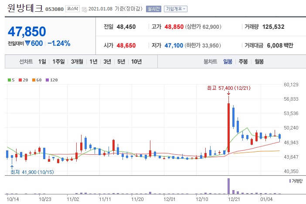Screen dimensions: 306x204
Task: Click the 최저 41,900 (10/15) chart label
Action: (x=32, y=172)
